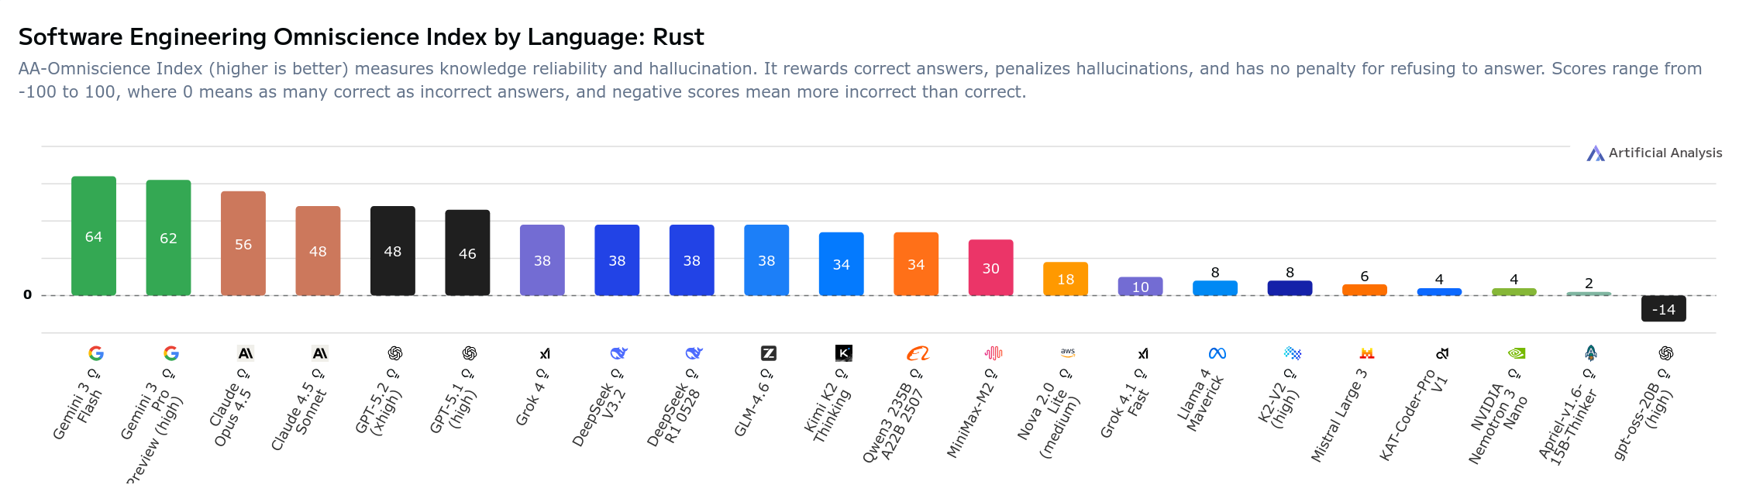
Task: Click the pink MiniMax-M2 bar showing 30
Action: click(x=990, y=267)
